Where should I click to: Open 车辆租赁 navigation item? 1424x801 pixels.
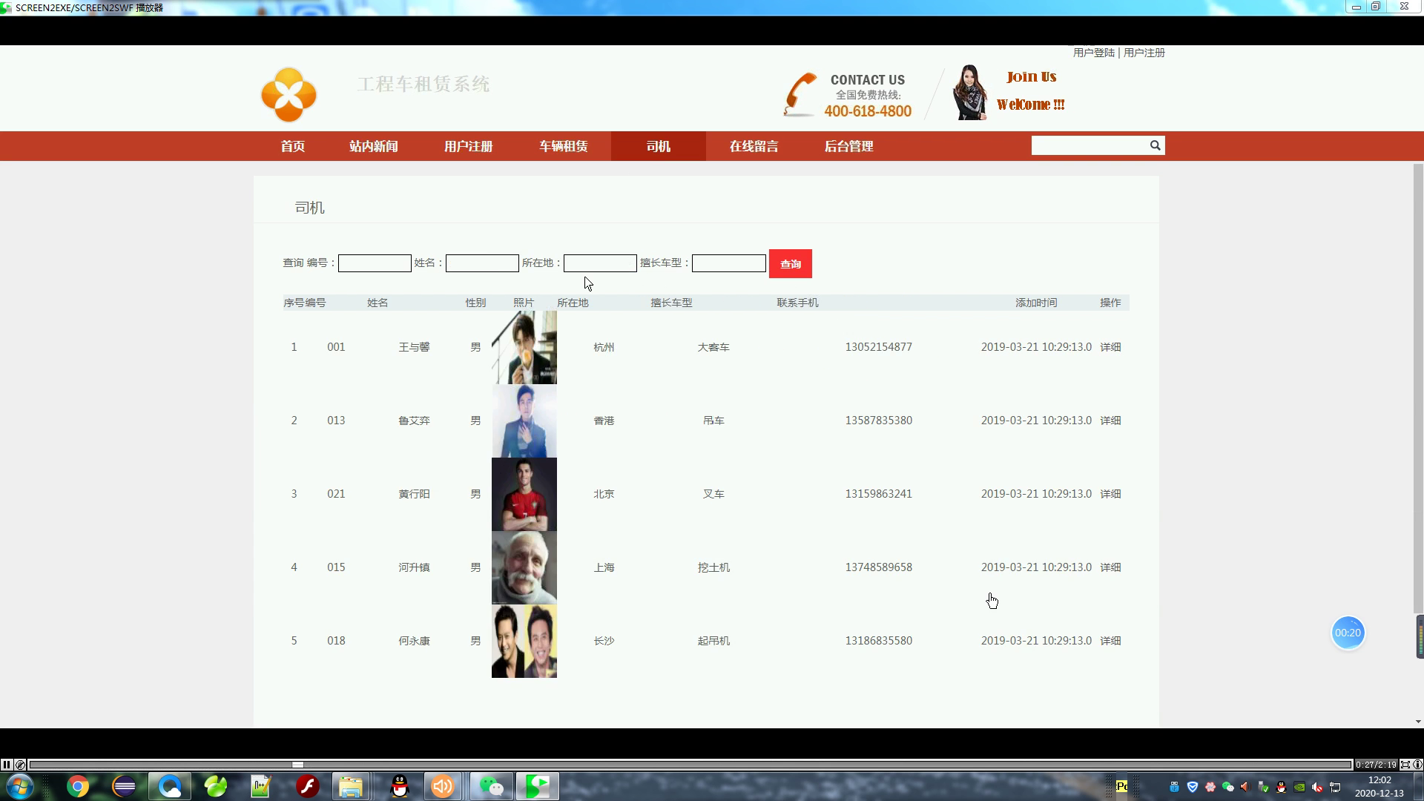563,146
